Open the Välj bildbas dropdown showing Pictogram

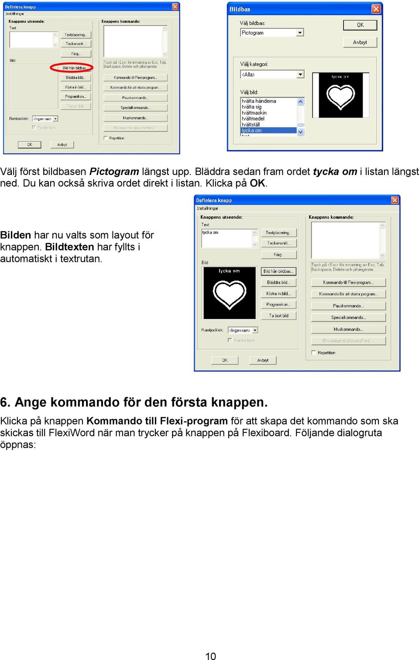(300, 33)
